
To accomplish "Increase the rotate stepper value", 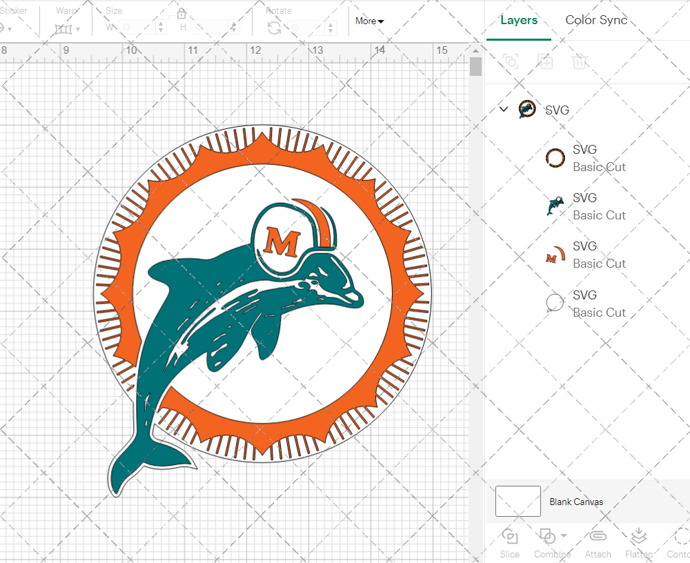I will pyautogui.click(x=331, y=23).
